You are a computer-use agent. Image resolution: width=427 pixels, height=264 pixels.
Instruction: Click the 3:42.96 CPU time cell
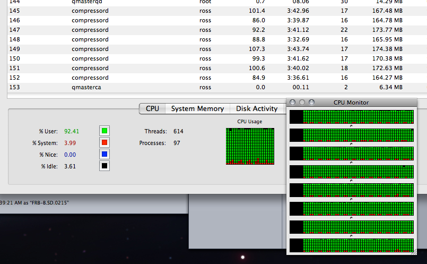click(298, 11)
